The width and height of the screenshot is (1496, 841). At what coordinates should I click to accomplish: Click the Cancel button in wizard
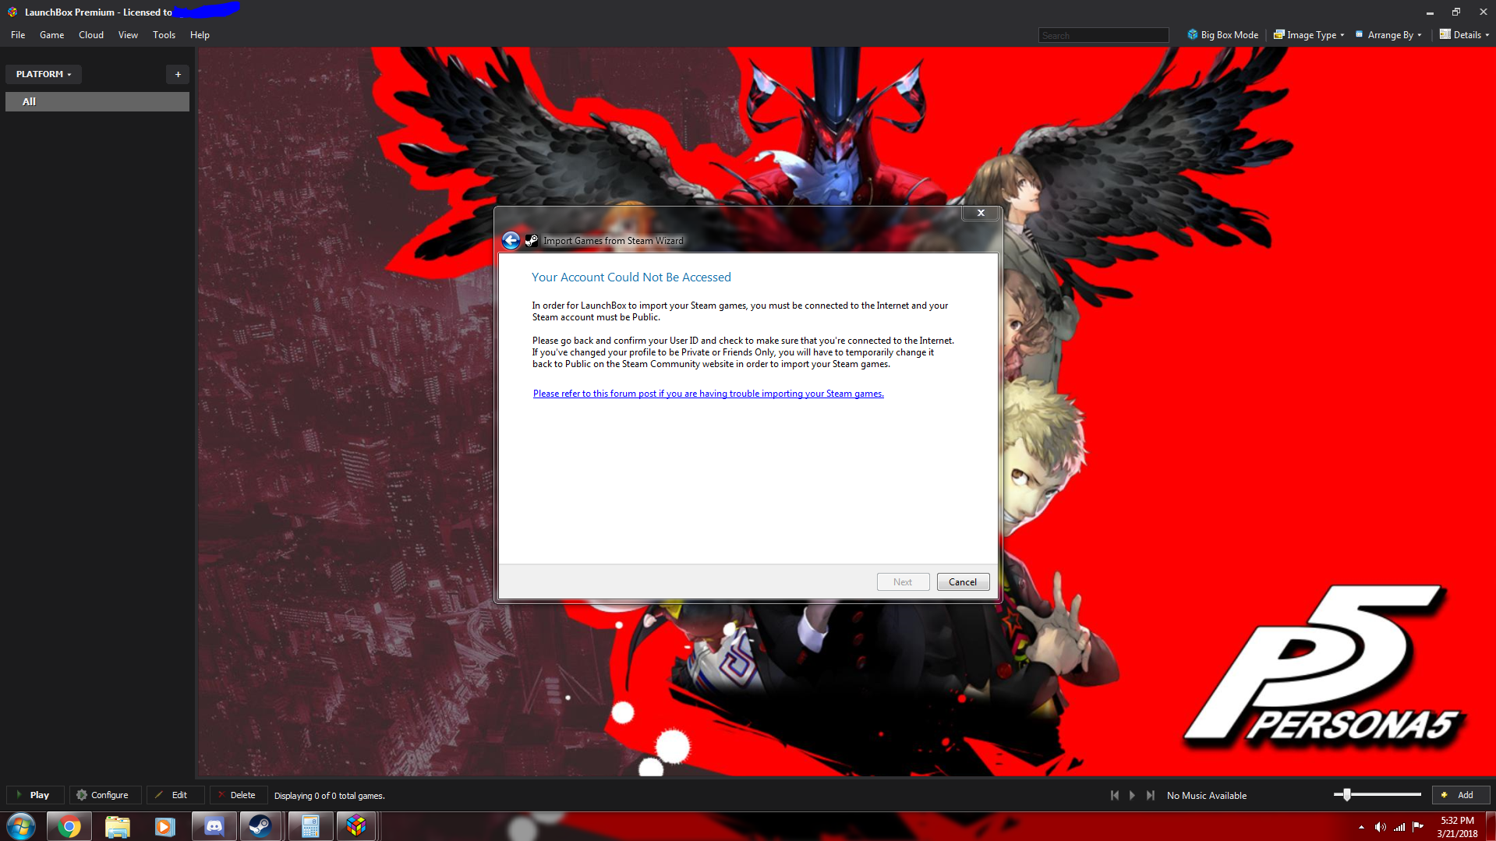pyautogui.click(x=963, y=582)
